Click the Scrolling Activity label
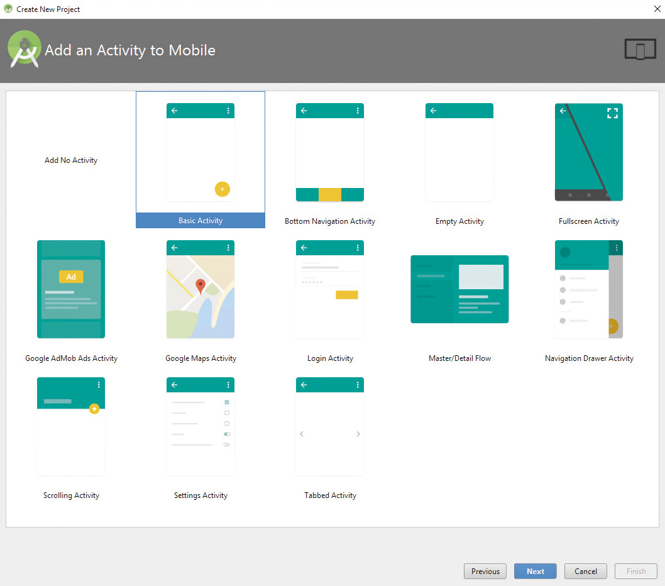665x586 pixels. pyautogui.click(x=71, y=495)
